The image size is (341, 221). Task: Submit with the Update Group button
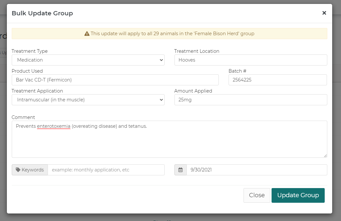tap(298, 195)
